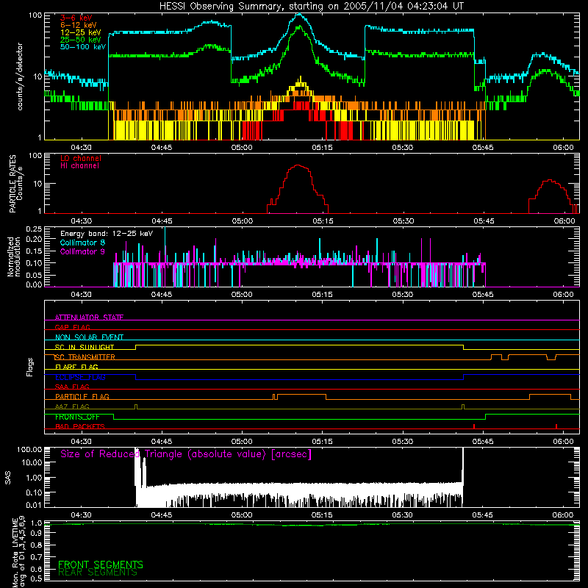
Task: Click the vertical Flags axis label
Action: click(x=29, y=367)
